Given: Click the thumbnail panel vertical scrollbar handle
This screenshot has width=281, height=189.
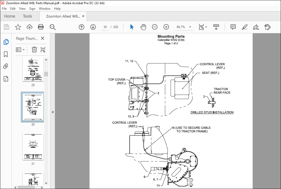Looking at the screenshot, I should [x=46, y=74].
